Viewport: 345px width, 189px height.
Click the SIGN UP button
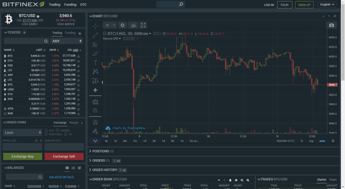click(x=304, y=5)
